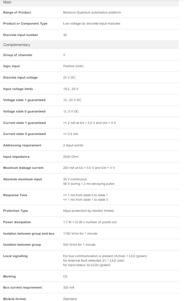This screenshot has height=301, width=184.
Task: Select the 24 V DC input voltage value
Action: coord(69,77)
